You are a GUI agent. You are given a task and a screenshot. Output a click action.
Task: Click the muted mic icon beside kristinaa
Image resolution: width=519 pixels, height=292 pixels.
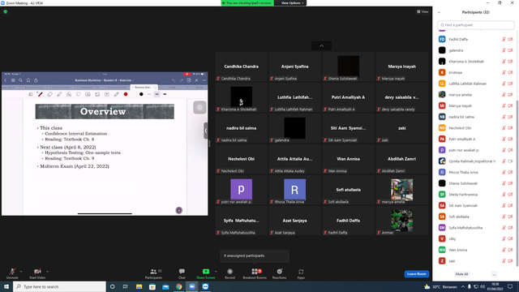tap(504, 72)
